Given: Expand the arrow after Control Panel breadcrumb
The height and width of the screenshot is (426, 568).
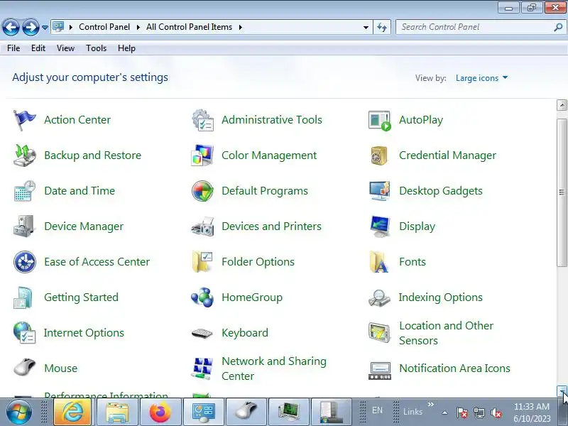Looking at the screenshot, I should click(138, 27).
